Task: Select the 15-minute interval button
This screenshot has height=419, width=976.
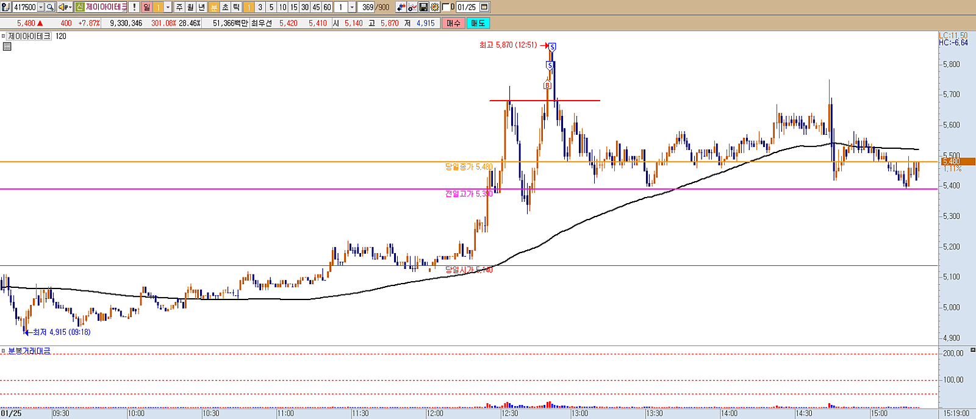Action: tap(294, 7)
